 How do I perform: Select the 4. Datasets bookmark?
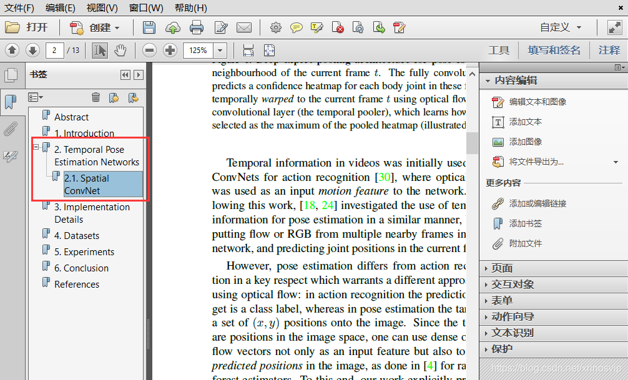tap(77, 235)
